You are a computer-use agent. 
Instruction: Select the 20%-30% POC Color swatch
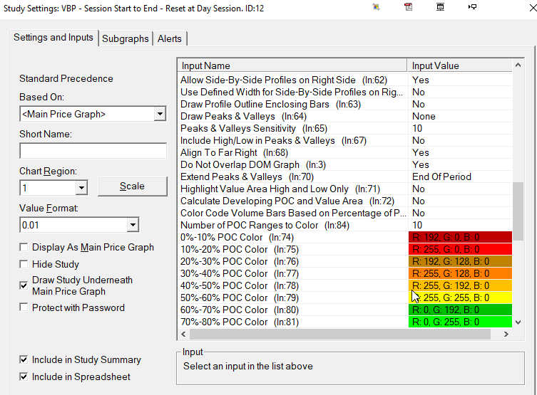click(460, 261)
